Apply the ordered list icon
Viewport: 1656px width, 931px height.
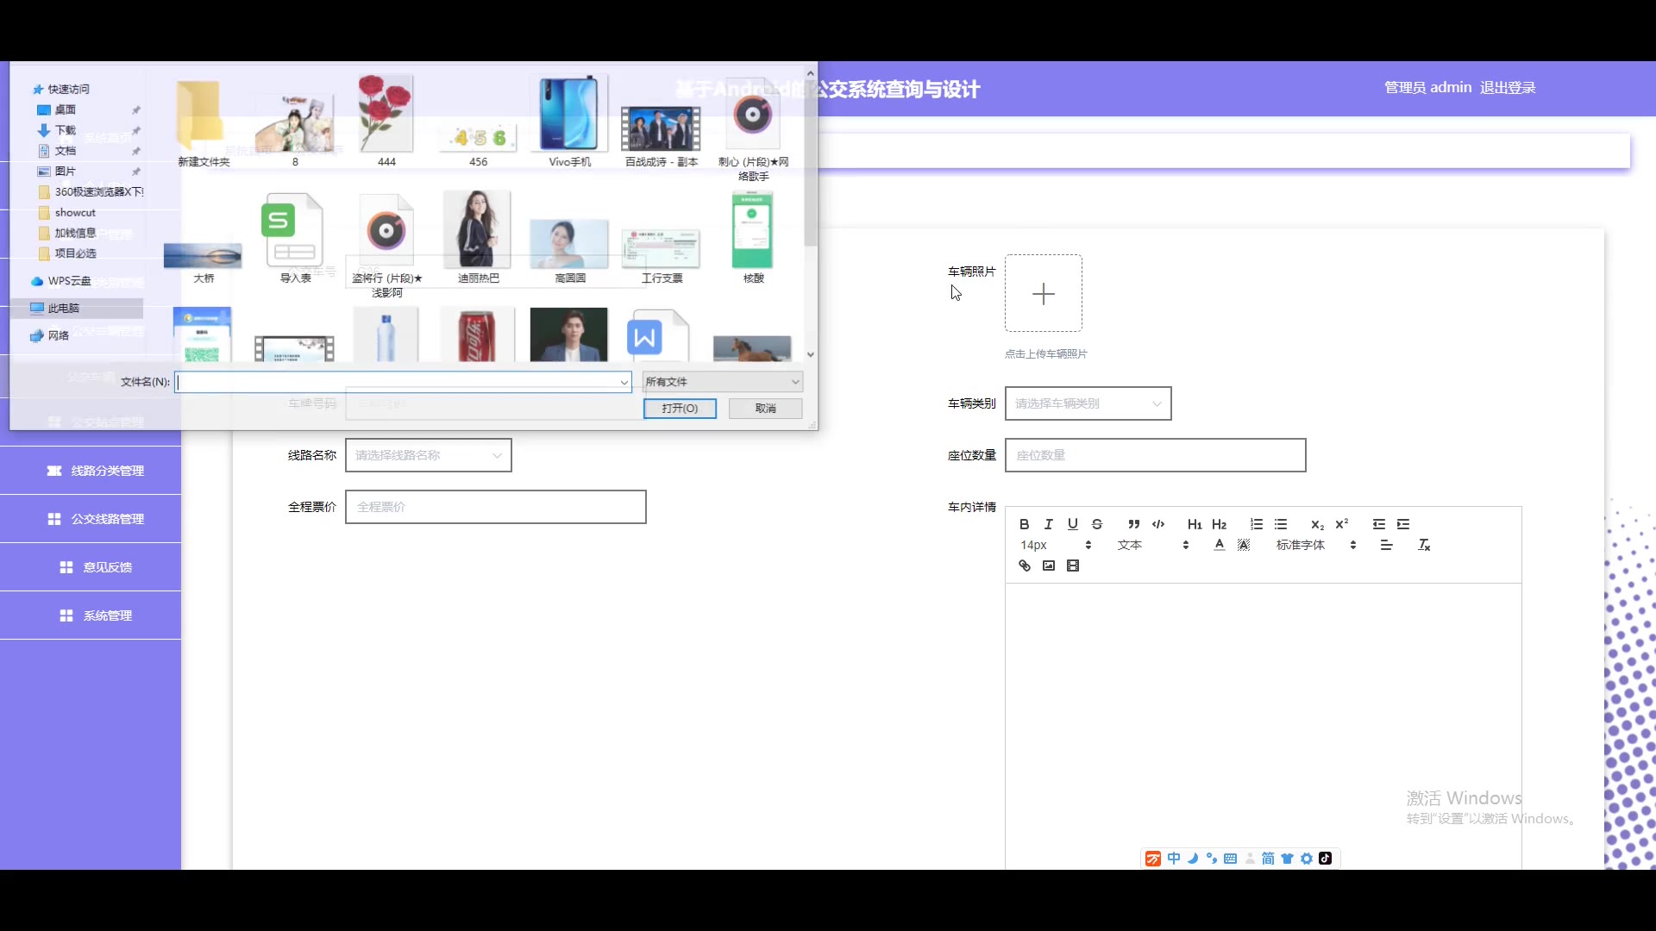1256,524
